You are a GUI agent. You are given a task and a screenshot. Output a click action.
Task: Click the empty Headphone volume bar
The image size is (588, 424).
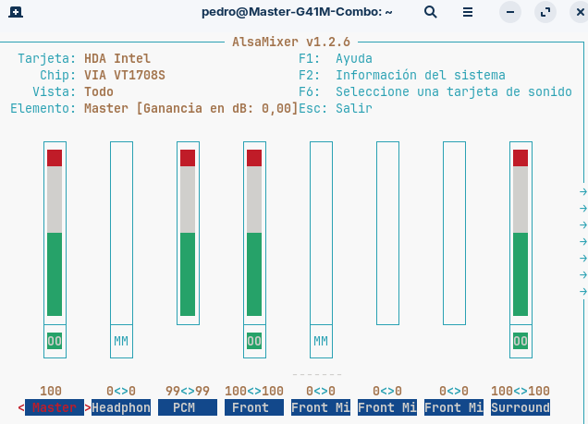pyautogui.click(x=121, y=233)
